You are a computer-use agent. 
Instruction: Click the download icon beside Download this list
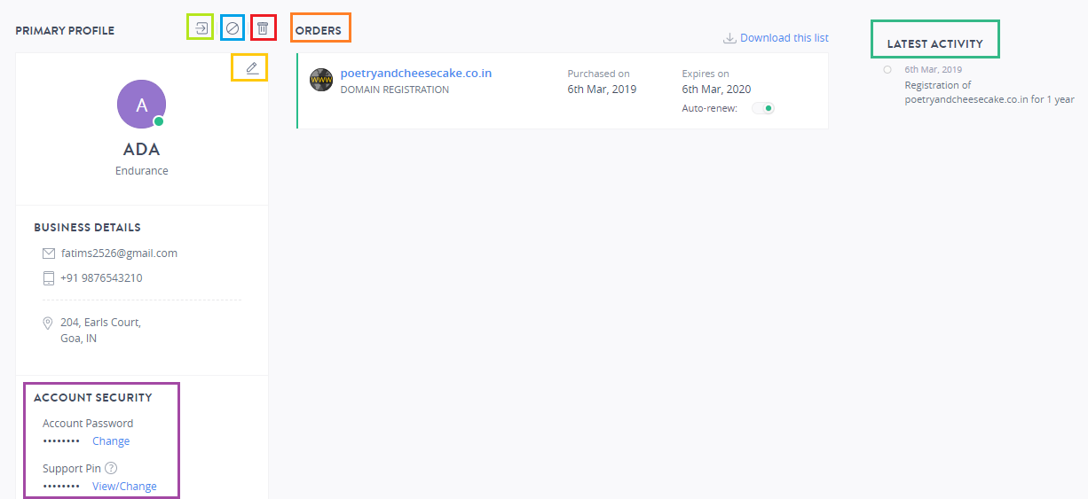click(729, 38)
